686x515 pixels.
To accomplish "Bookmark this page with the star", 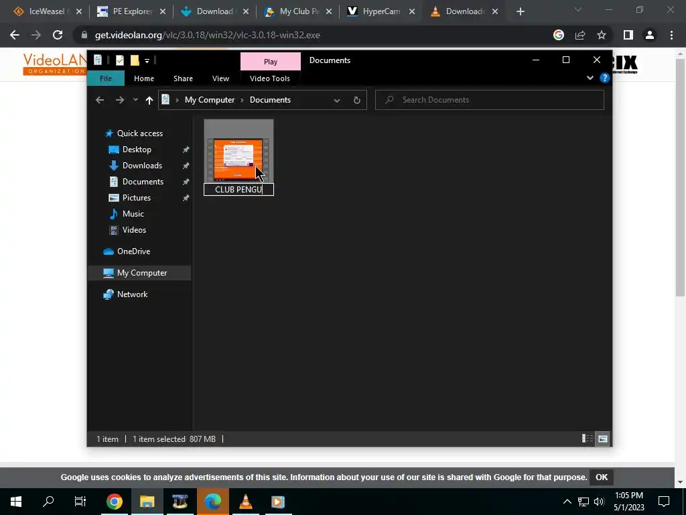I will tap(602, 35).
